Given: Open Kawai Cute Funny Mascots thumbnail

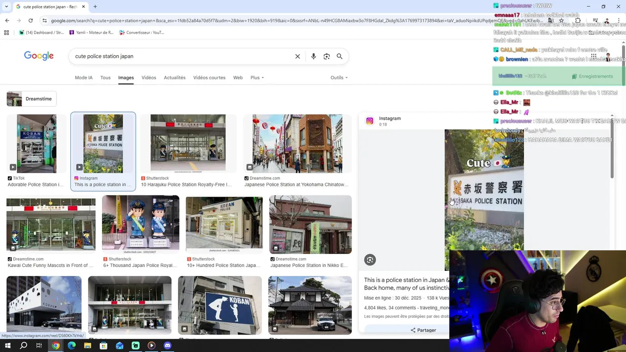Looking at the screenshot, I should tap(51, 224).
